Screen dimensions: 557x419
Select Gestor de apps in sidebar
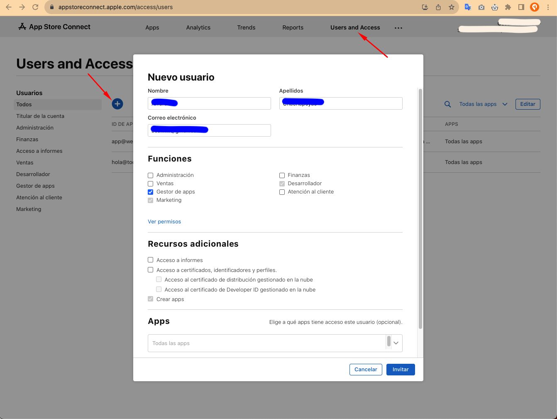pos(36,186)
